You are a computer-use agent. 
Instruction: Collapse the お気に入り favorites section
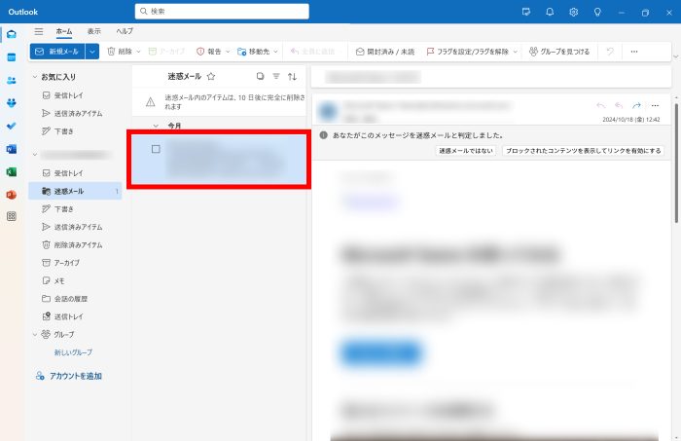click(35, 76)
